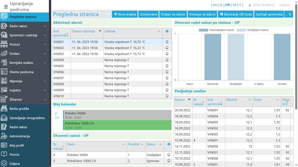Image resolution: width=298 pixels, height=167 pixels.
Task: Click the Moj profil sidebar icon
Action: coord(4,145)
